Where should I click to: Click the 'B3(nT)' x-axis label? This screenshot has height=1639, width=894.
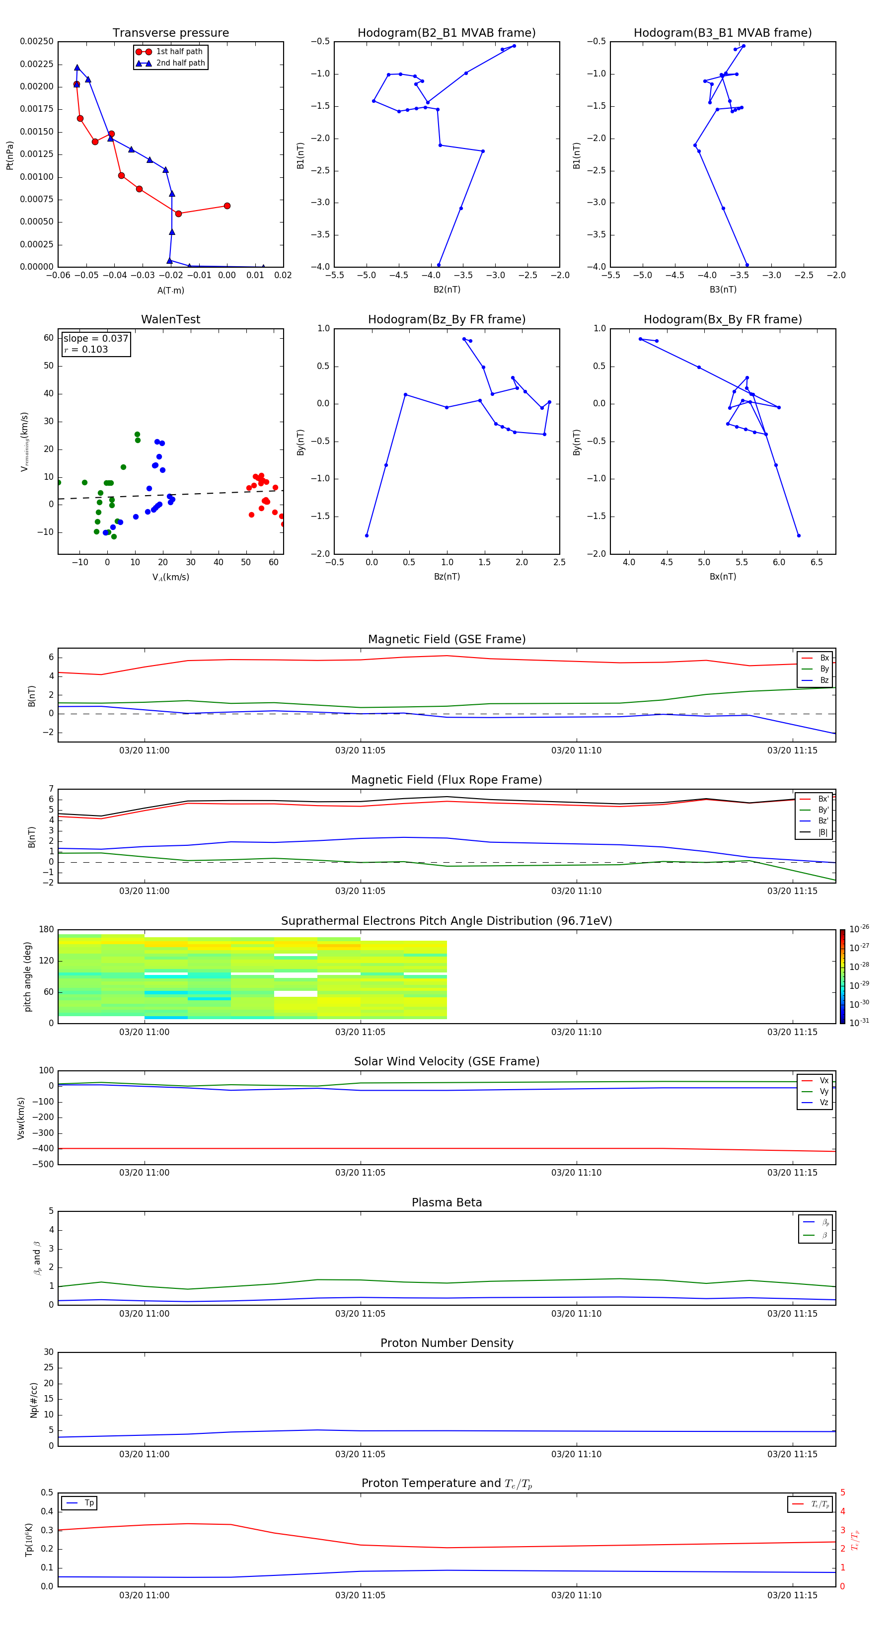point(723,290)
